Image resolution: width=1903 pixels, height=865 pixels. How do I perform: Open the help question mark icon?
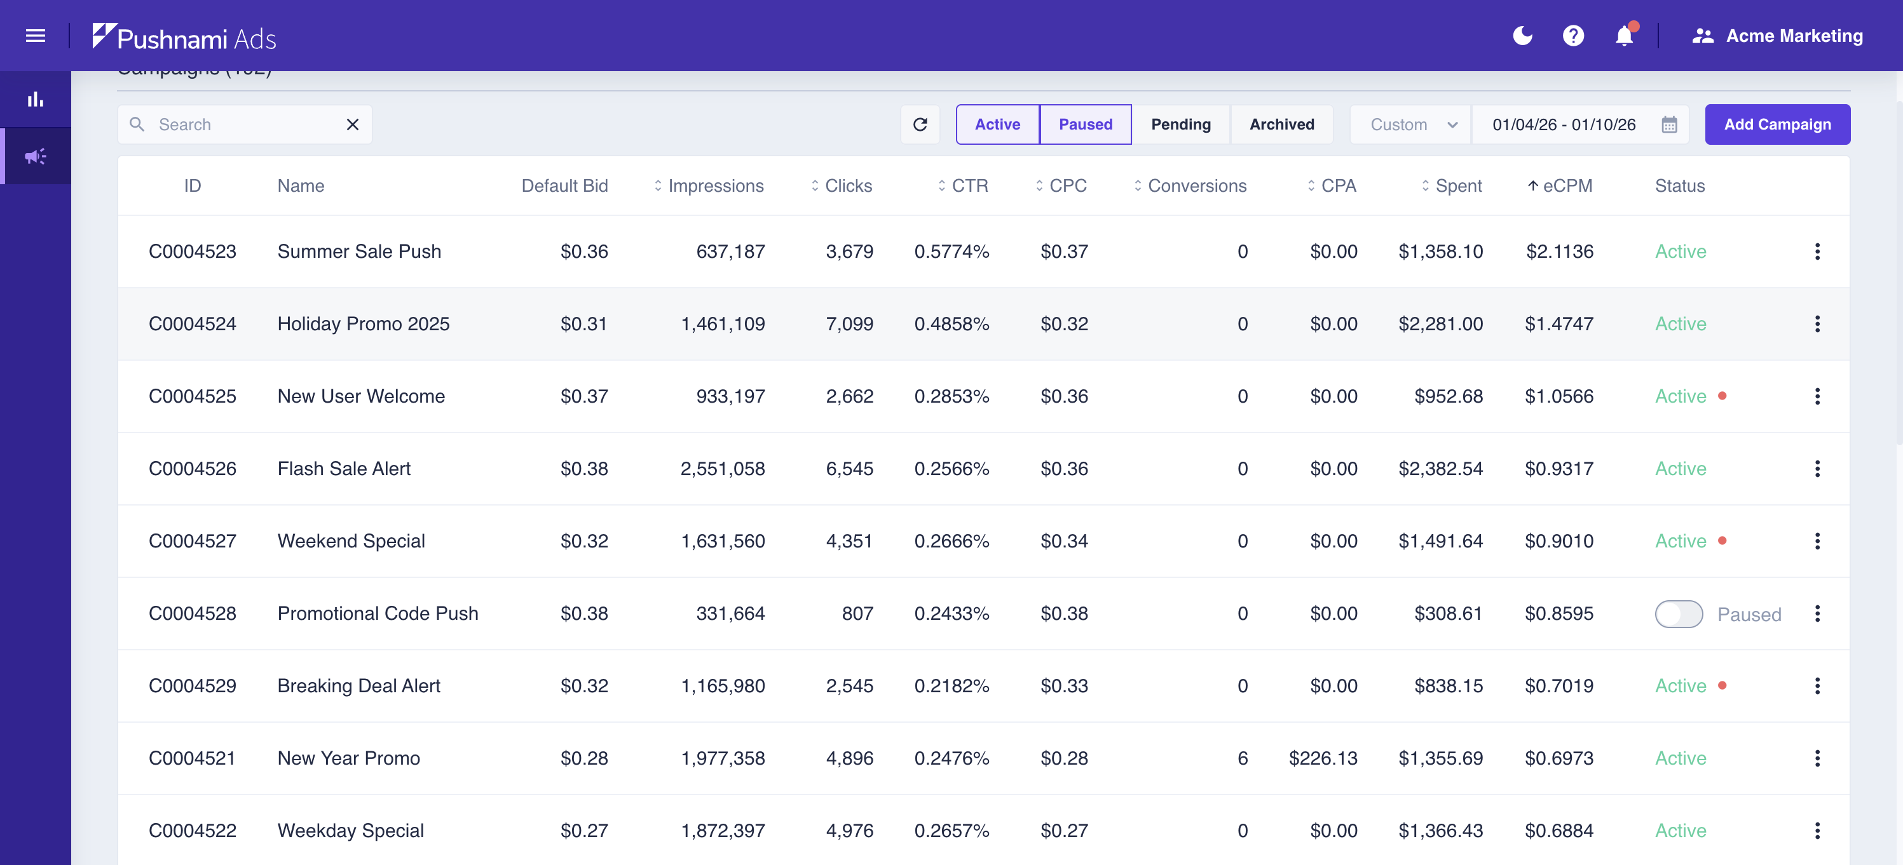coord(1572,36)
